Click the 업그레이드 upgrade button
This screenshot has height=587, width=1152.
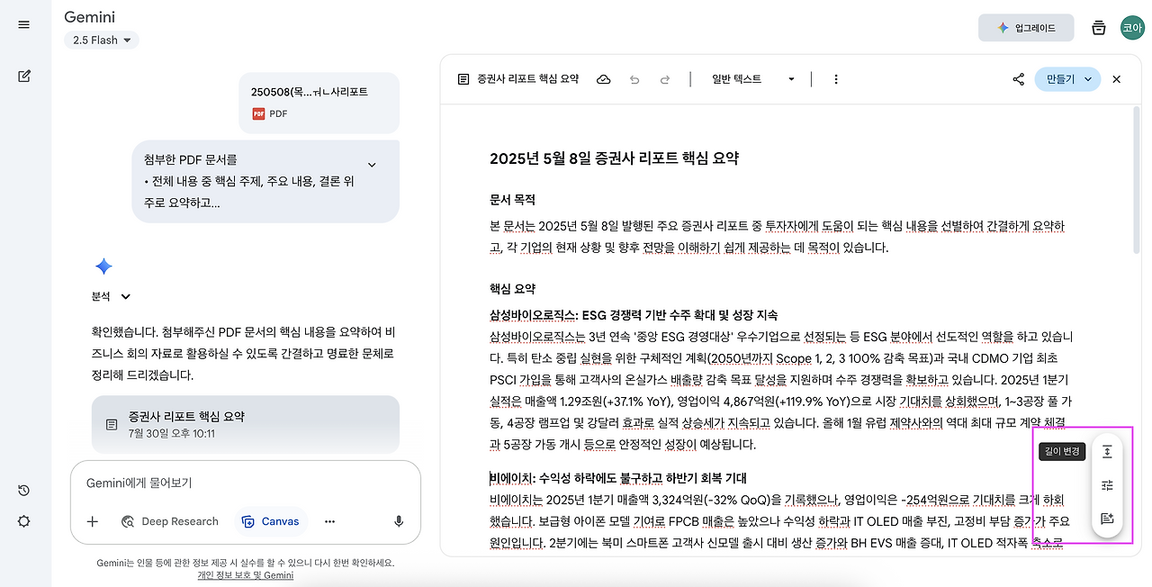click(x=1026, y=28)
